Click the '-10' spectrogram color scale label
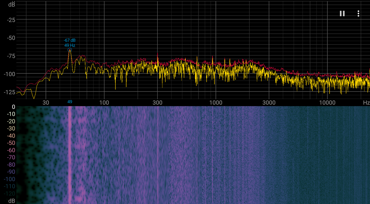 11,114
